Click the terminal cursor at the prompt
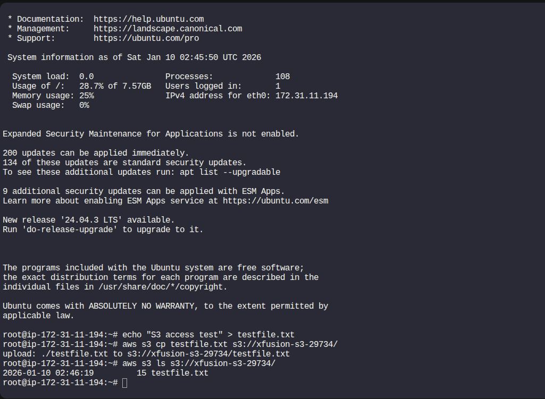545x399 pixels. tap(125, 383)
